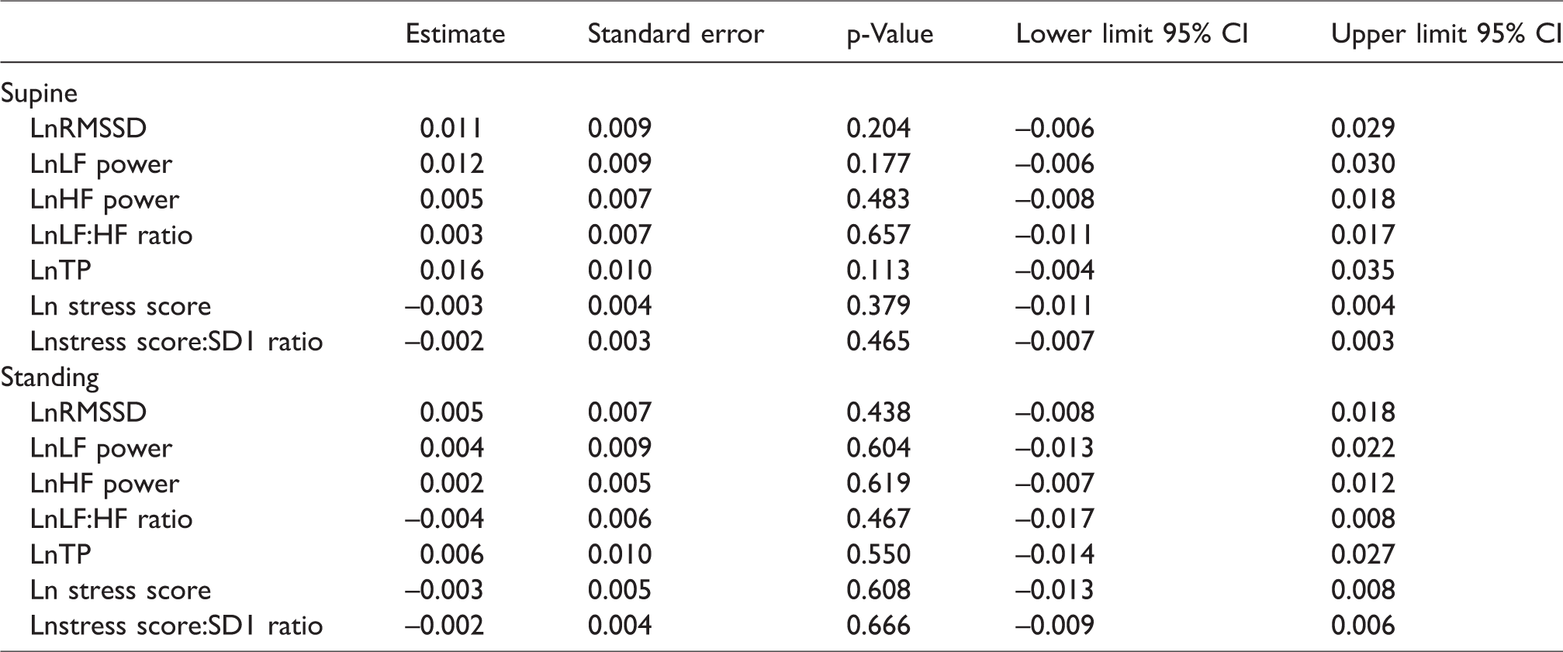1563x652 pixels.
Task: Click Standing LnTP standard error 0.010
Action: (x=620, y=554)
